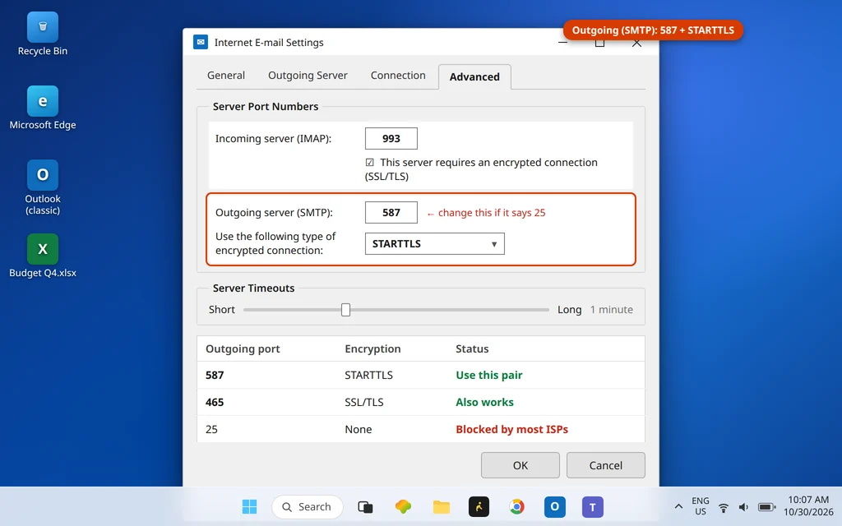Screen dimensions: 842x526
Task: Launch Microsoft Edge from the desktop
Action: [x=43, y=108]
